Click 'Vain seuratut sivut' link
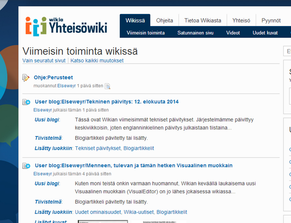 tap(44, 60)
